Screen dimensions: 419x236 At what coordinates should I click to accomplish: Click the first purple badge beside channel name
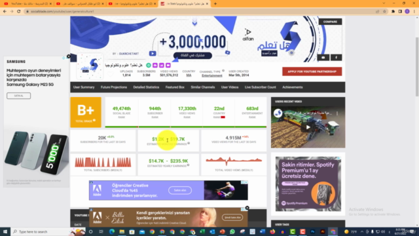click(x=155, y=66)
